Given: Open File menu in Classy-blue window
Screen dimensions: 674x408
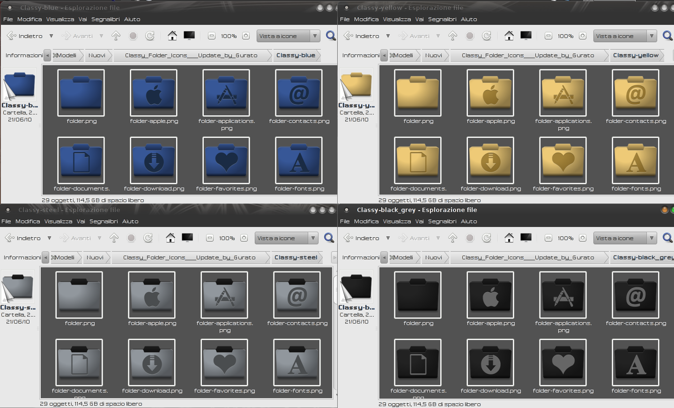Looking at the screenshot, I should pyautogui.click(x=8, y=19).
